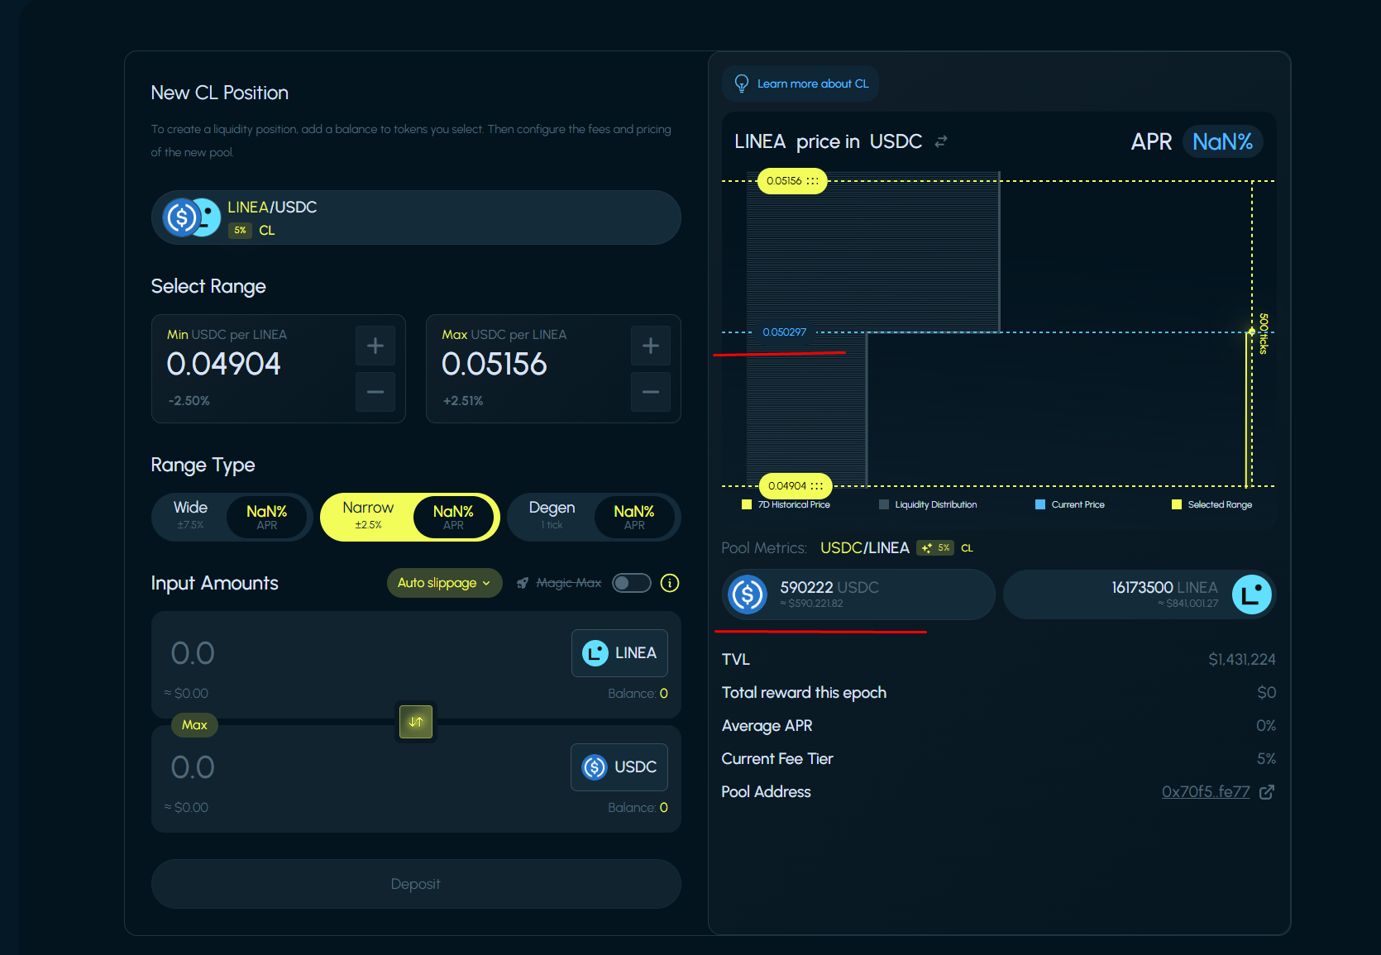This screenshot has width=1381, height=955.
Task: Open the Auto slippage dropdown
Action: tap(444, 583)
